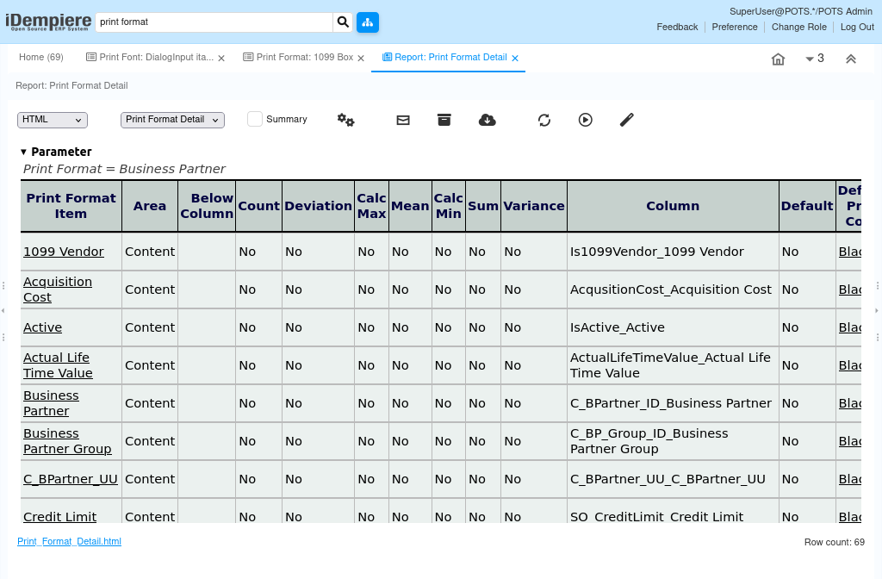This screenshot has height=579, width=882.
Task: Click the Default column header
Action: click(x=807, y=206)
